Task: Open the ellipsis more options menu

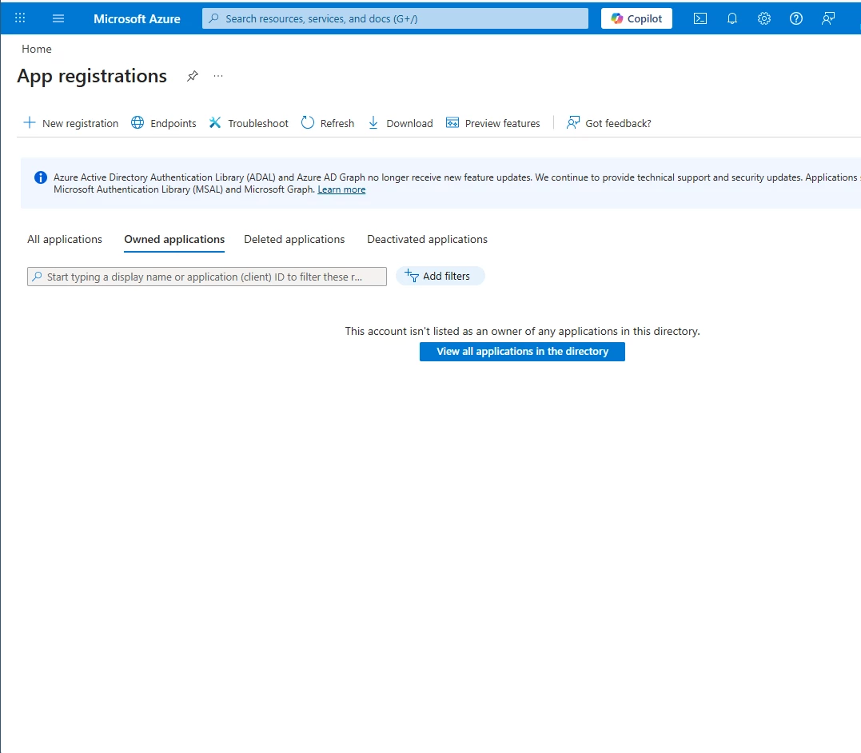Action: [x=218, y=76]
